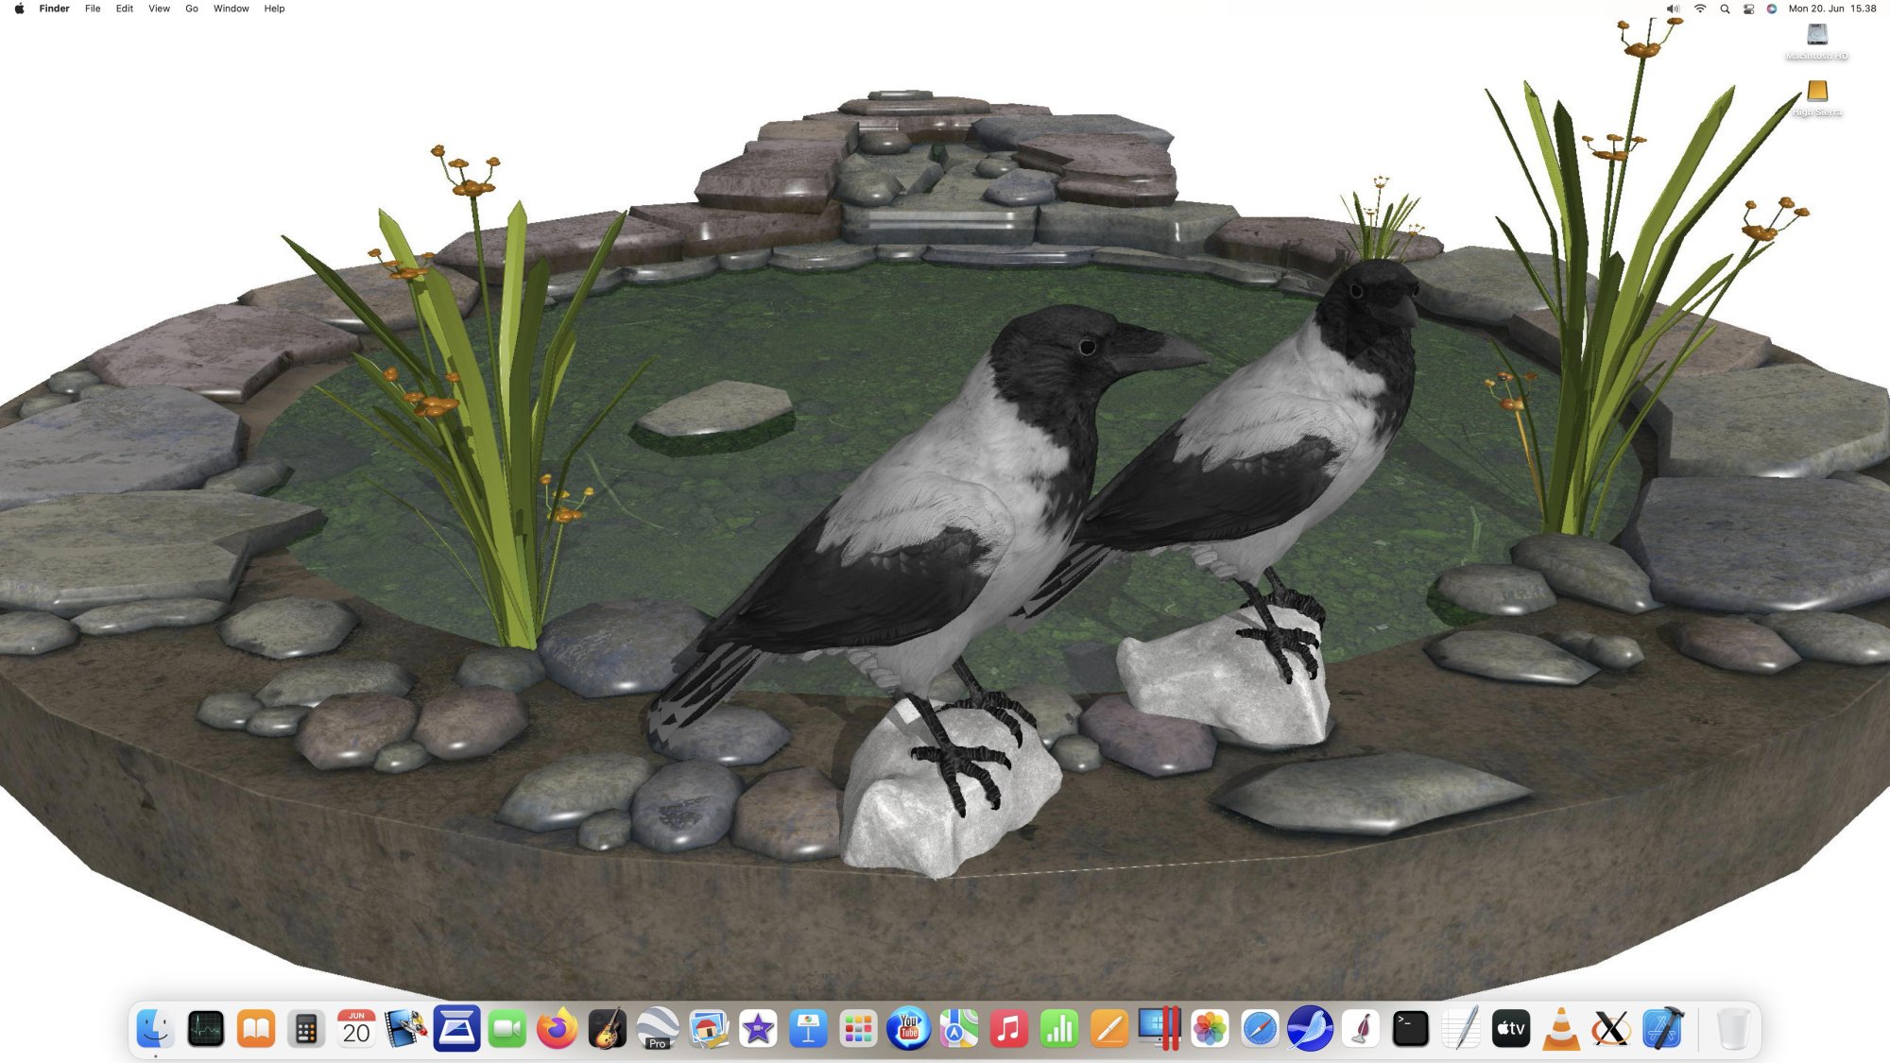Viewport: 1890px width, 1063px height.
Task: Launch the Terminal app
Action: [x=1410, y=1028]
